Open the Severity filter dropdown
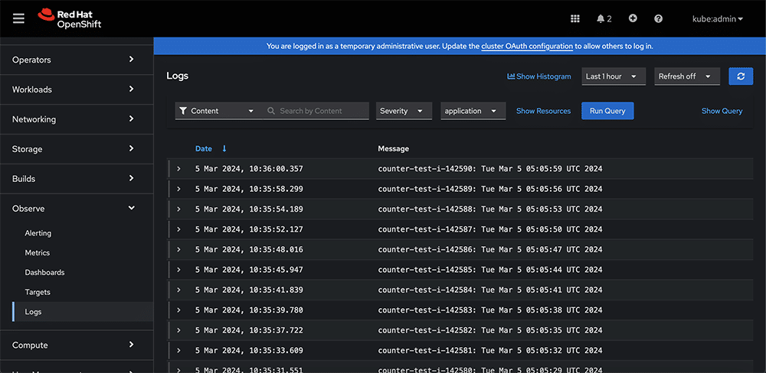The width and height of the screenshot is (766, 373). pos(403,111)
